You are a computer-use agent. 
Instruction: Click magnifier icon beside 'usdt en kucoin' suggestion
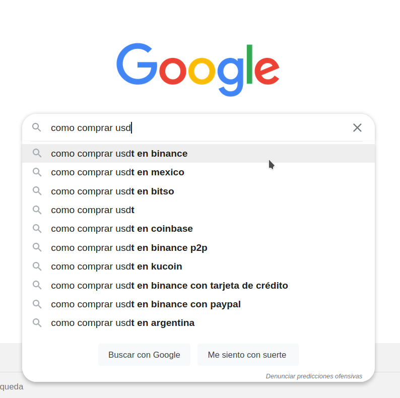point(37,266)
